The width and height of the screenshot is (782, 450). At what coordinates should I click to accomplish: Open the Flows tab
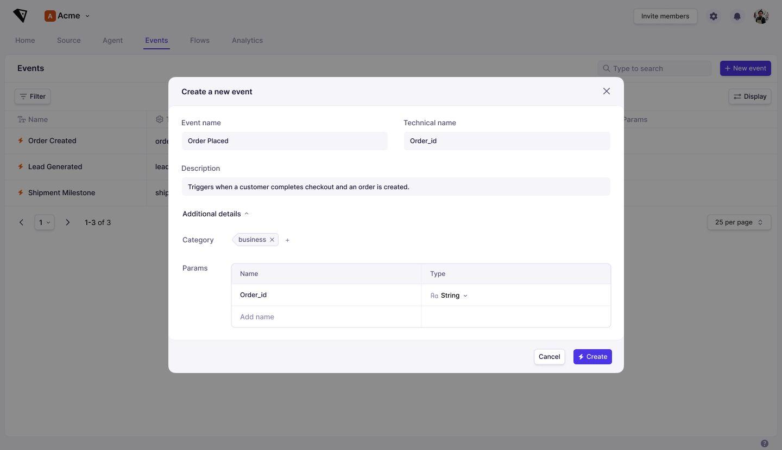pyautogui.click(x=200, y=40)
